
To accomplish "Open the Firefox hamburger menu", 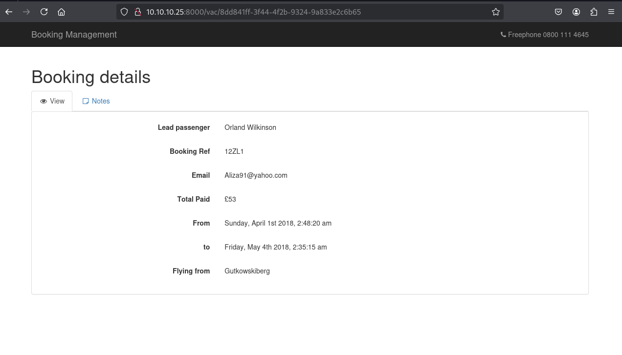I will (611, 12).
